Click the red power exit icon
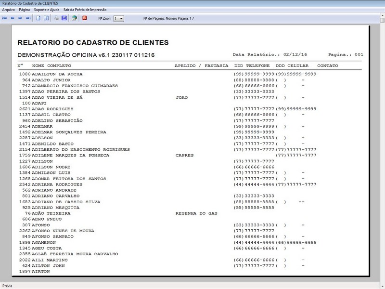 pos(85,18)
